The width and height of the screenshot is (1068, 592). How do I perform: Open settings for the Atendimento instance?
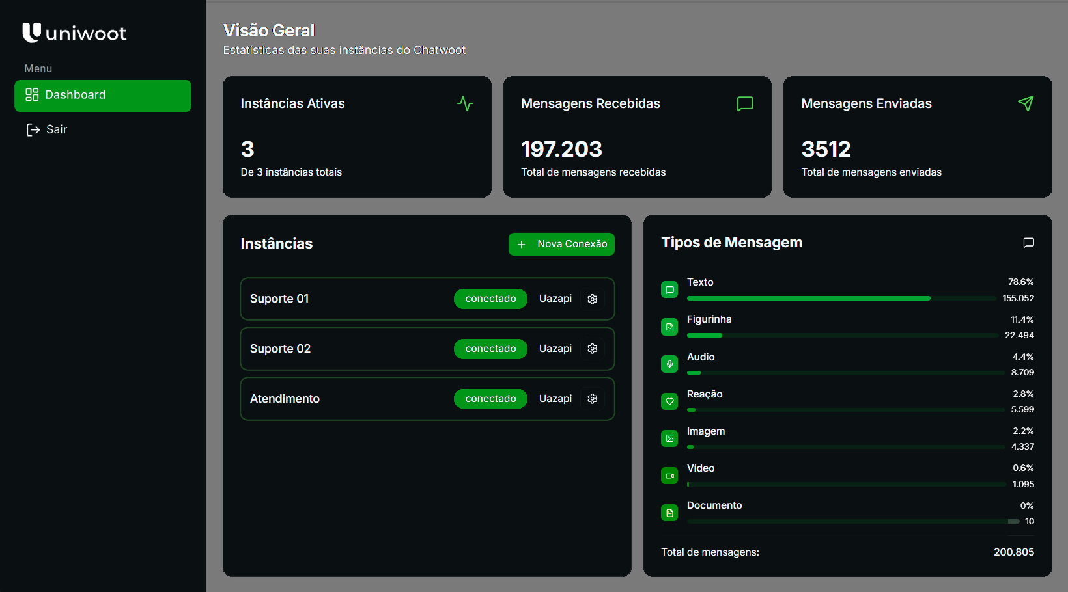point(593,399)
